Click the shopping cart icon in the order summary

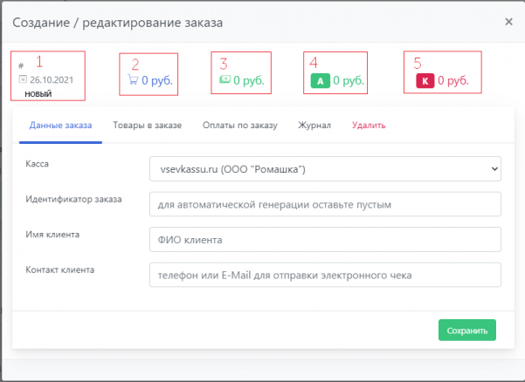click(x=134, y=80)
